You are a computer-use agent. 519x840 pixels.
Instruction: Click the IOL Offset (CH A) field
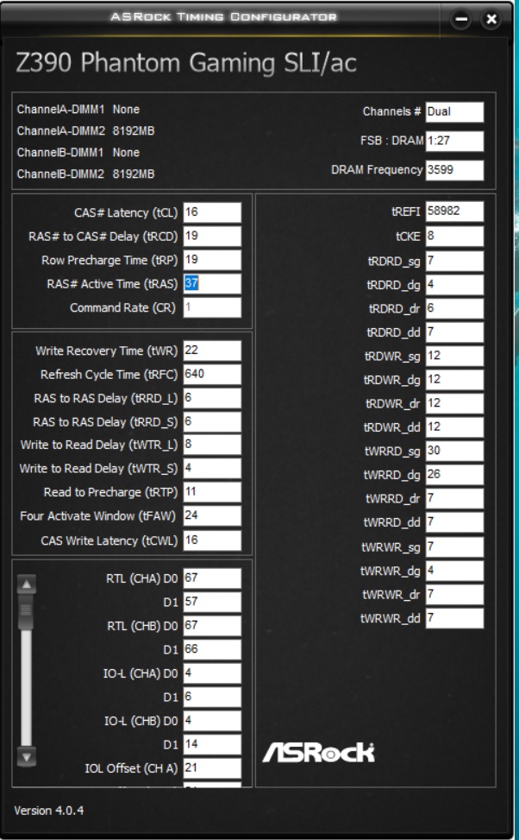(212, 767)
